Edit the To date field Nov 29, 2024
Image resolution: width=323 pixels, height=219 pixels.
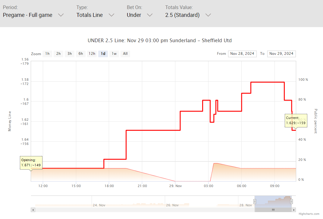(281, 54)
